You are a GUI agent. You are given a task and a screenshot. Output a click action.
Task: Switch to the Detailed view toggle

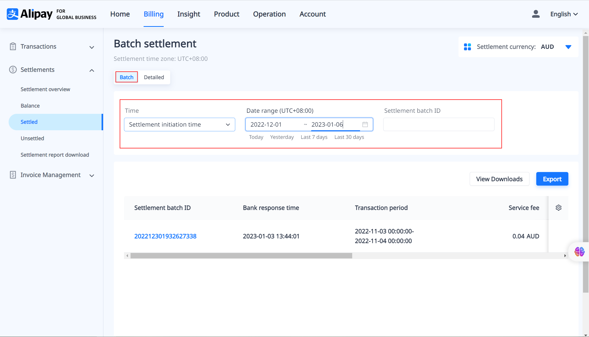point(154,77)
